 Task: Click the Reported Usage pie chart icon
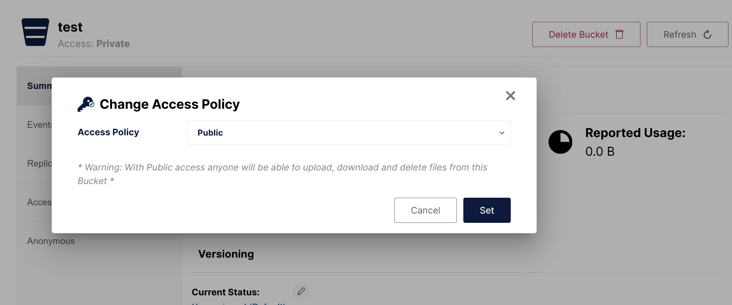[x=560, y=142]
